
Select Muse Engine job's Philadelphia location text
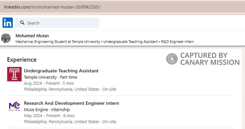[70, 122]
